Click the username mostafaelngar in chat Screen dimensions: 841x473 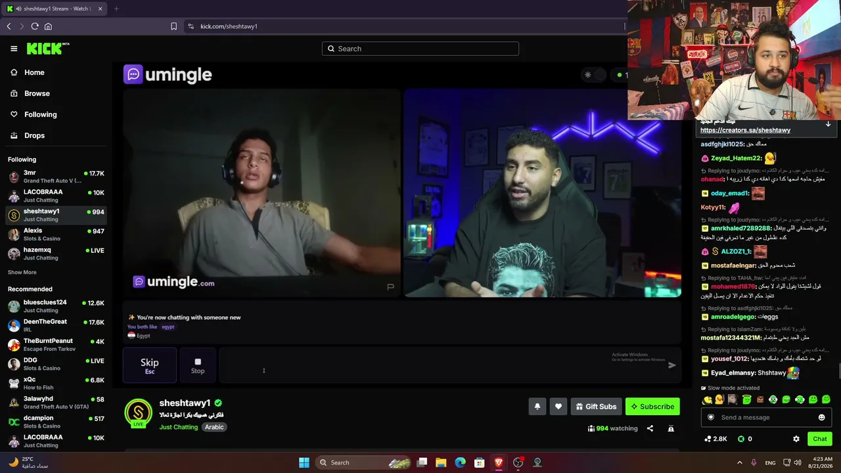click(x=733, y=265)
